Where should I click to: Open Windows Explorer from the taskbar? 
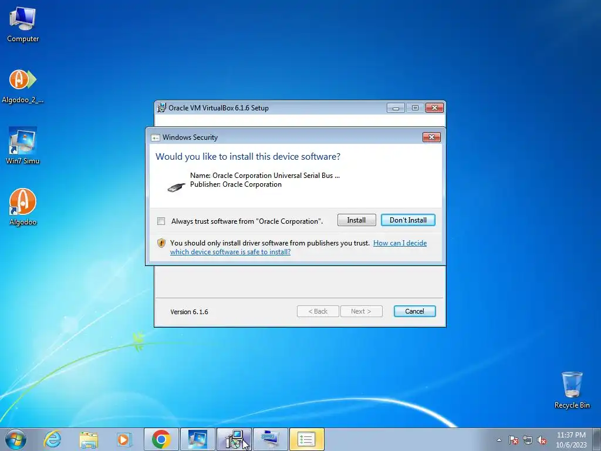[x=89, y=439]
